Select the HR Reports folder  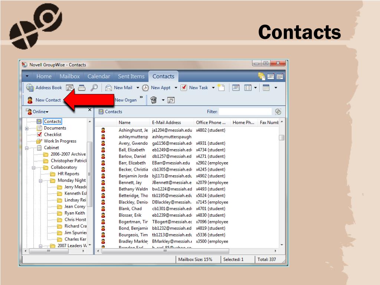pyautogui.click(x=68, y=174)
